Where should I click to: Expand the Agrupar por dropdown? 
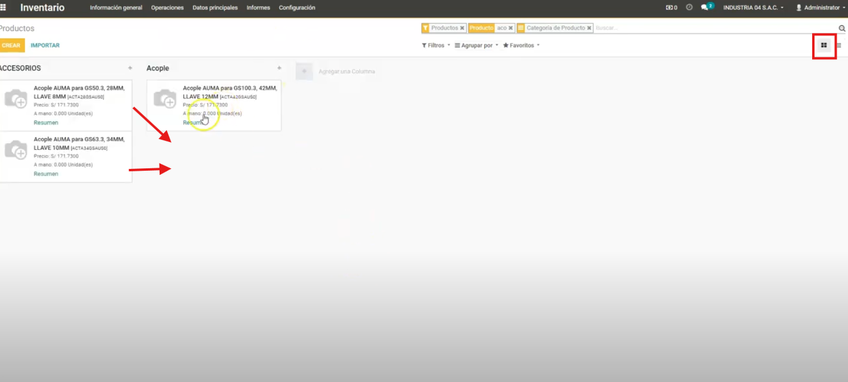pos(476,45)
